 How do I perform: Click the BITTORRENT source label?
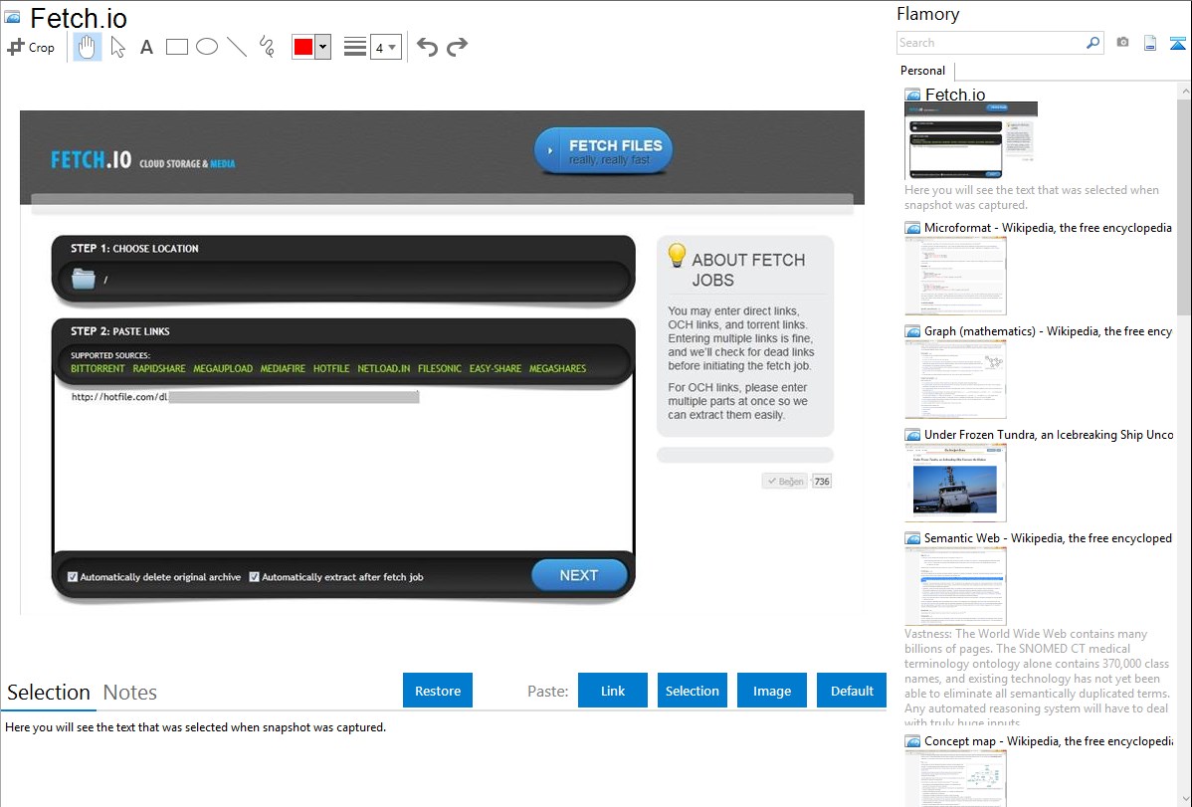[x=98, y=369]
